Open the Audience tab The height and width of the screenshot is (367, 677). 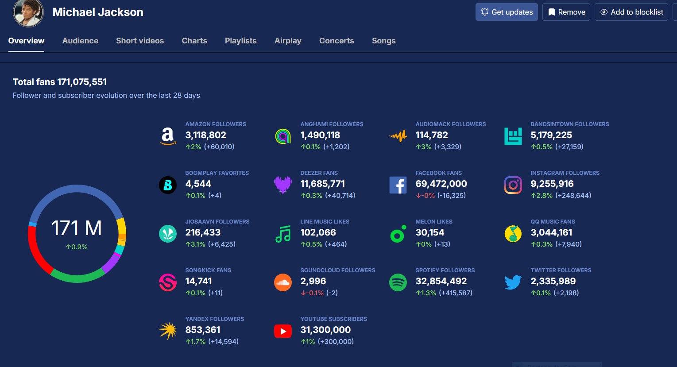[x=80, y=41]
